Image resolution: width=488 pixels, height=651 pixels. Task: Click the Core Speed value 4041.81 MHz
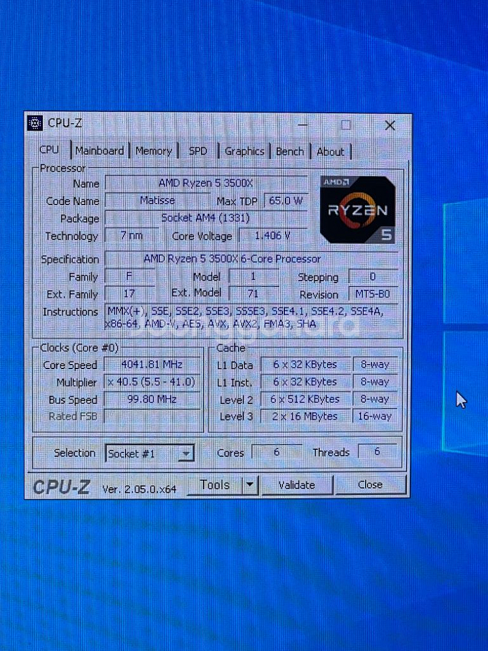(152, 365)
